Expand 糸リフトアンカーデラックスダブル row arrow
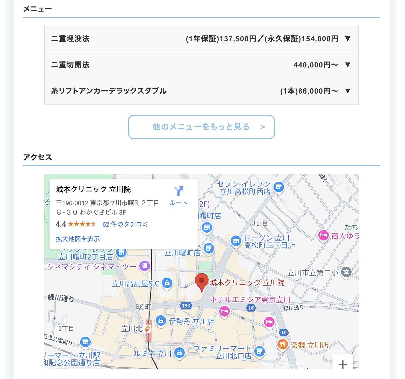 pos(348,91)
